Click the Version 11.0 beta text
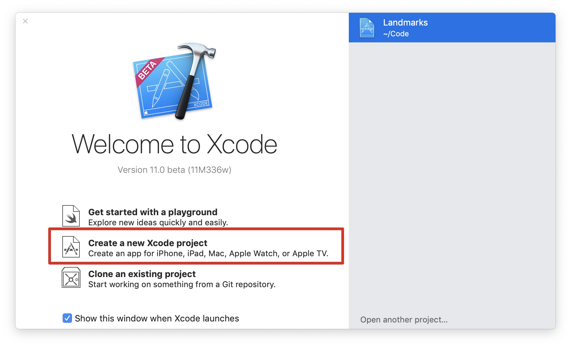Viewport: 571px width, 347px height. tap(174, 170)
